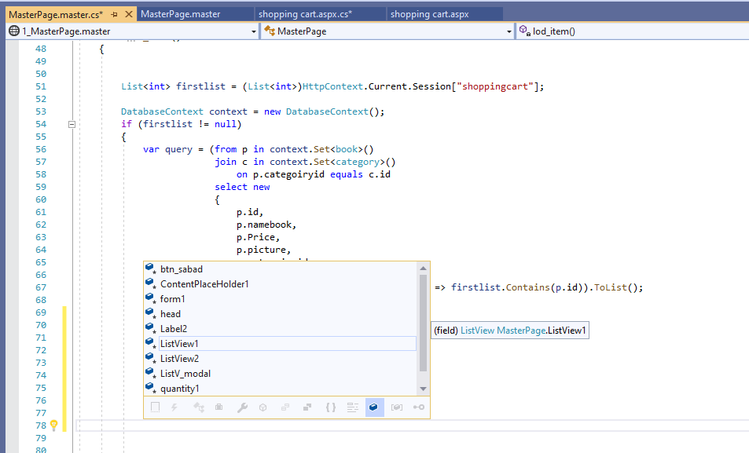The image size is (749, 453).
Task: Click the enums filter icon in IntelliSense
Action: [x=285, y=407]
